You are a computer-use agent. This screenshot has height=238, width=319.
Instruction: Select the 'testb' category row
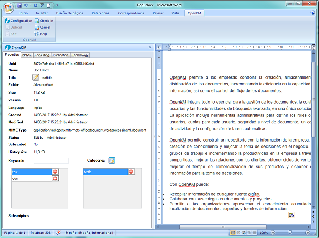[106, 172]
